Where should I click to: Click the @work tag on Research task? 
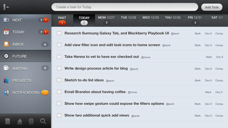[x=175, y=34]
